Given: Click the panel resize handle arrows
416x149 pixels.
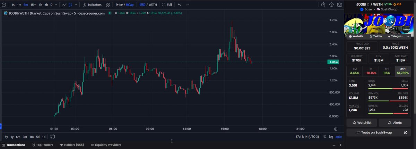Looking at the screenshot, I should point(172,141).
